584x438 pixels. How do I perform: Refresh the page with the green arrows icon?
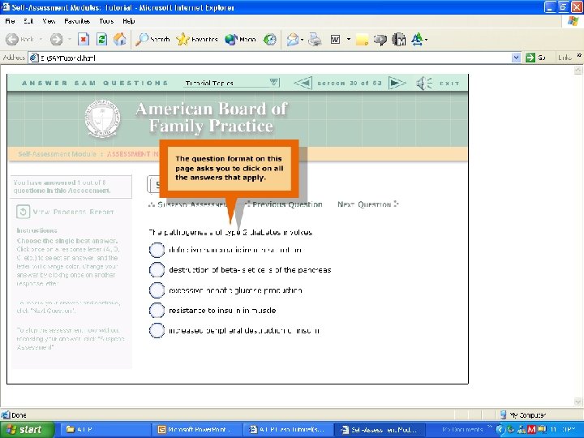click(x=101, y=39)
